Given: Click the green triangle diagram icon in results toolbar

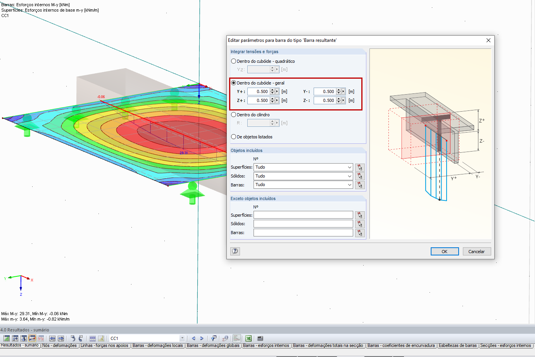Looking at the screenshot, I should [7, 338].
